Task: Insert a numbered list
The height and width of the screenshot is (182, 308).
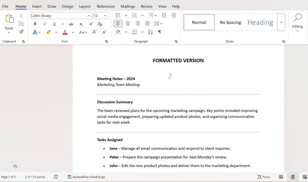Action: [x=134, y=15]
